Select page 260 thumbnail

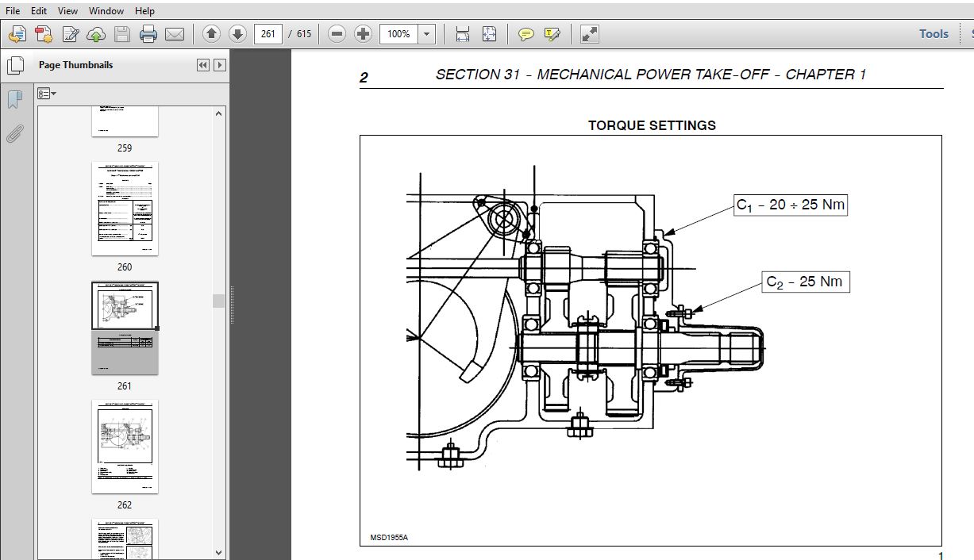(x=125, y=209)
